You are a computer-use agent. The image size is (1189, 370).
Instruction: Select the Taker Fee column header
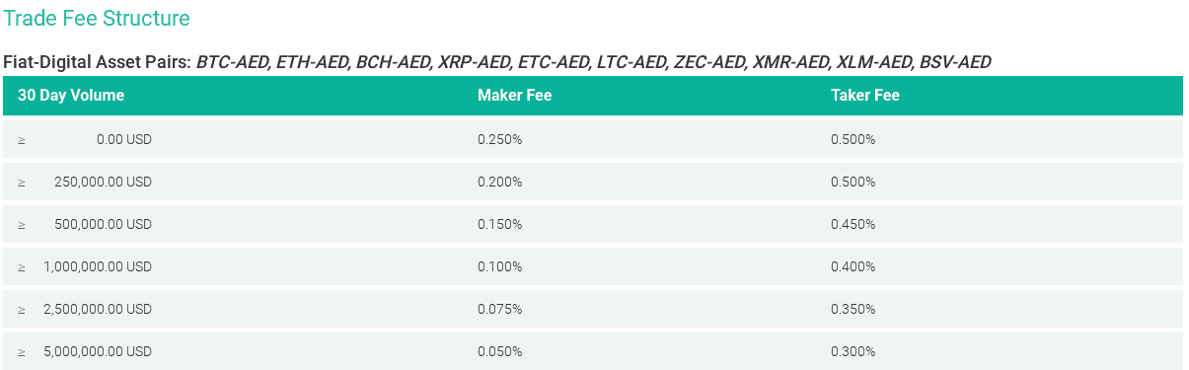point(865,96)
